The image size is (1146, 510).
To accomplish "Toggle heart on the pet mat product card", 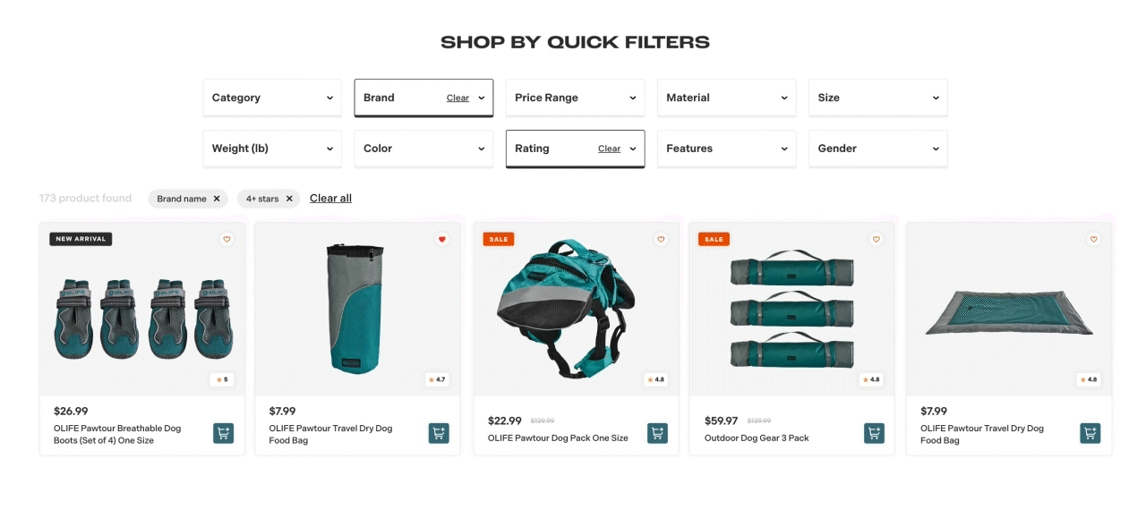I will (1093, 239).
